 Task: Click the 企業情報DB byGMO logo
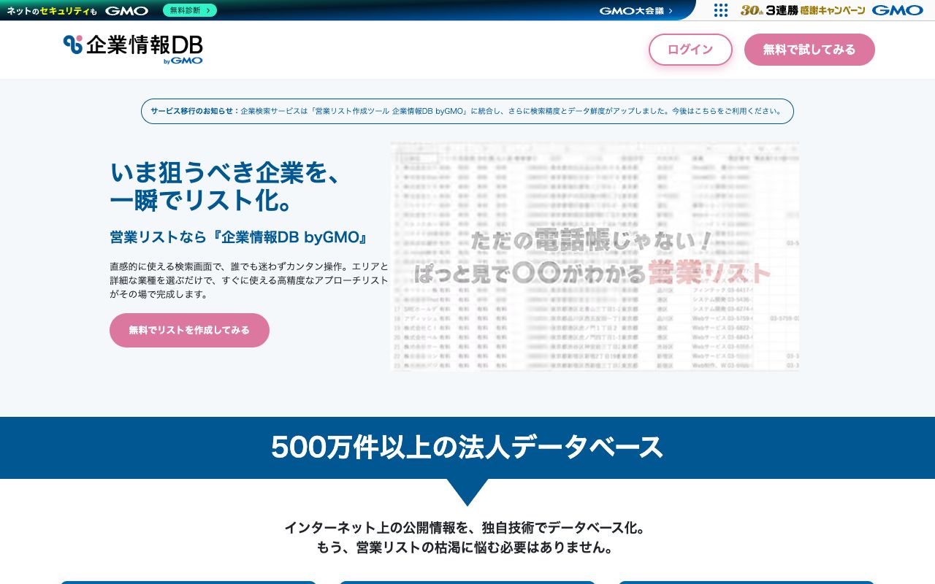[134, 49]
